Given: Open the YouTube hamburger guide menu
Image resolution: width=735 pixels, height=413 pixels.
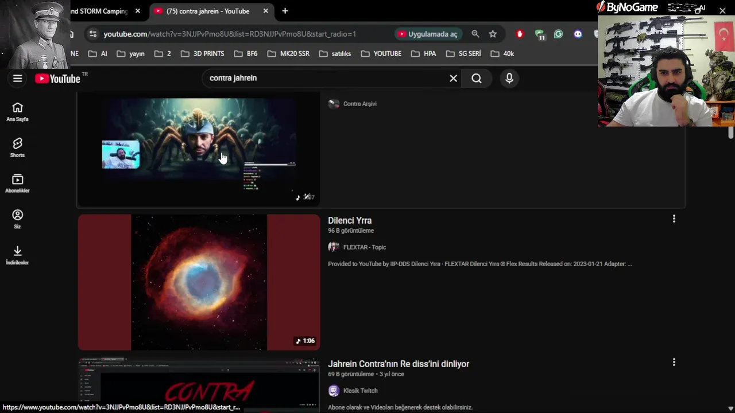Looking at the screenshot, I should pos(18,79).
